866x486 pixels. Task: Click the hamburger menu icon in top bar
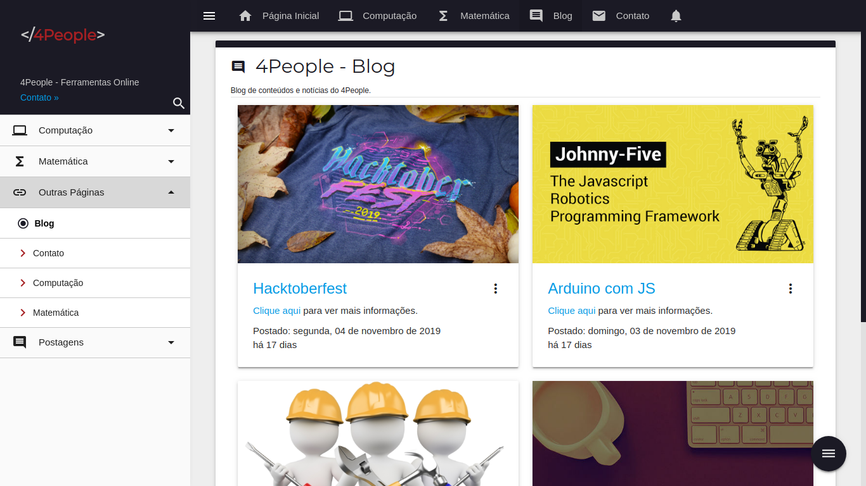(x=209, y=16)
